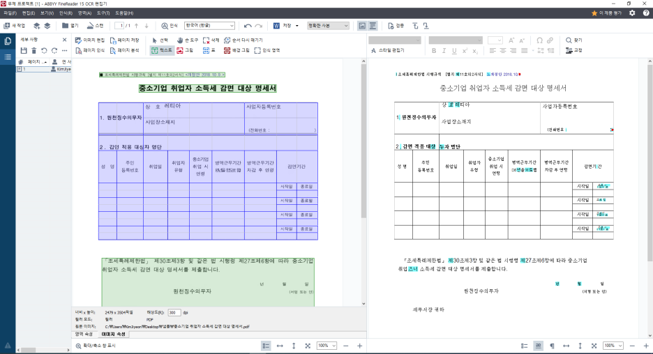Click the help question mark icon

point(646,13)
